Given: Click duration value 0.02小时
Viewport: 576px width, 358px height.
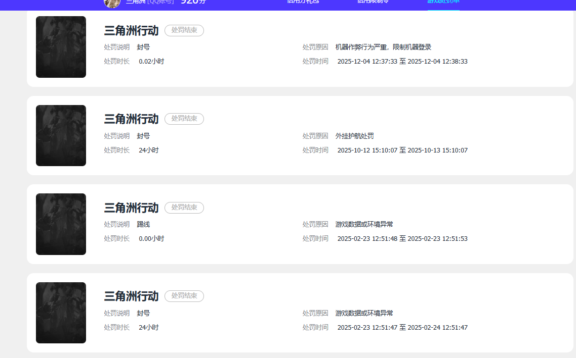Looking at the screenshot, I should 151,62.
